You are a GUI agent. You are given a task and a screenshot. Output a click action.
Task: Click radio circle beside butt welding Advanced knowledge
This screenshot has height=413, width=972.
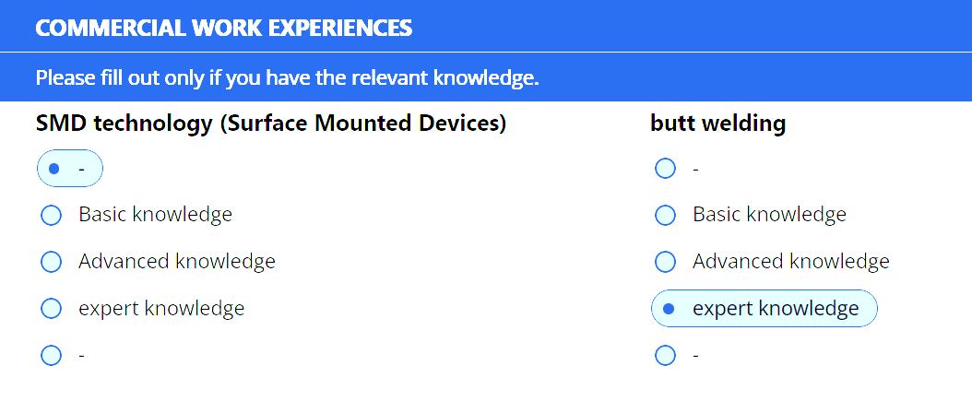pyautogui.click(x=665, y=262)
